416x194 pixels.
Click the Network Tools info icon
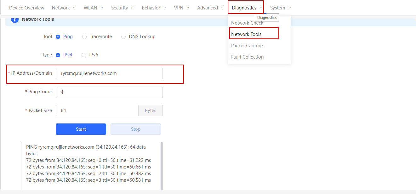15,20
